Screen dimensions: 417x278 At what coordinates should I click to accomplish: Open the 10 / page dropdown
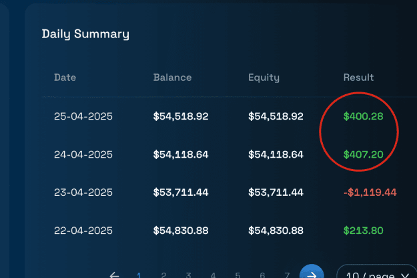tap(378, 273)
